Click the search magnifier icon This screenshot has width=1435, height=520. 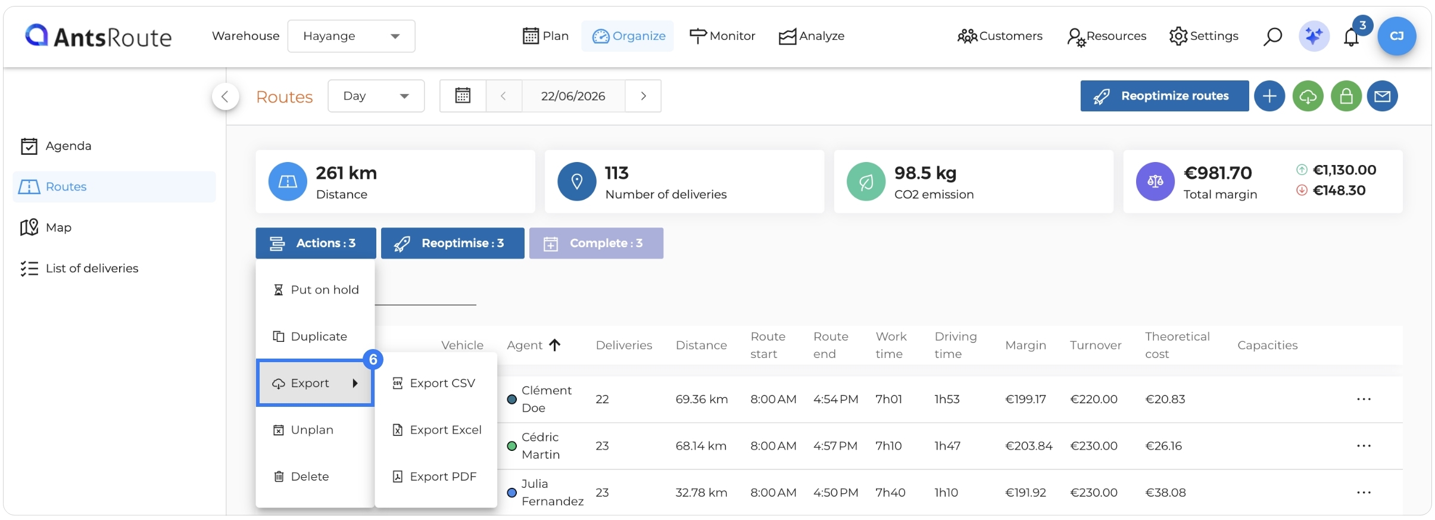click(x=1272, y=36)
